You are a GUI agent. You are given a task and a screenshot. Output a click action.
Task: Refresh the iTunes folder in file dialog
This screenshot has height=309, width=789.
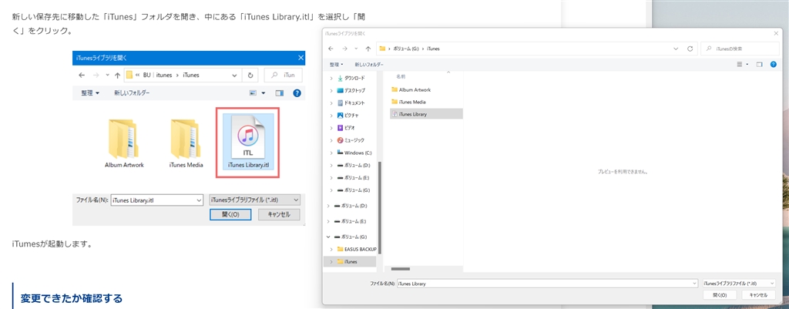pos(690,49)
